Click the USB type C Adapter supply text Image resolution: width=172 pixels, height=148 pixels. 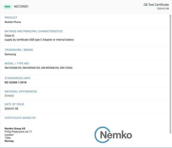click(x=39, y=40)
